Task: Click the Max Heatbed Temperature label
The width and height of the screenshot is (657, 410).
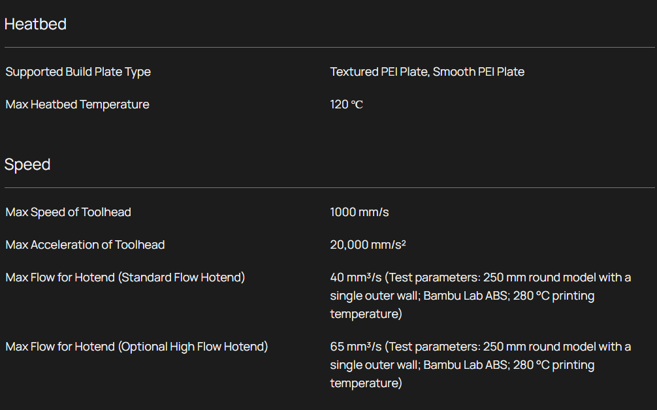Action: click(x=77, y=104)
